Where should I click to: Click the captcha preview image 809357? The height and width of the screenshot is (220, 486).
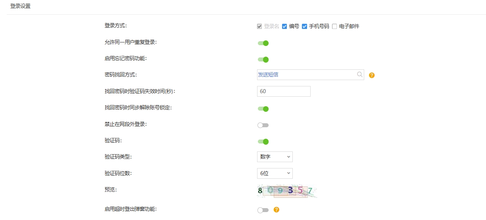(x=286, y=191)
